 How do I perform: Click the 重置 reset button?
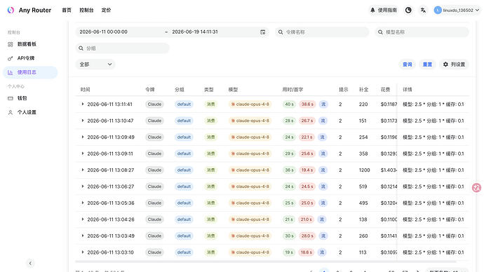[x=427, y=64]
